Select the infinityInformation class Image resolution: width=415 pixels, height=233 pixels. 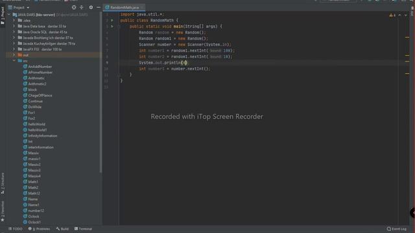[42, 136]
